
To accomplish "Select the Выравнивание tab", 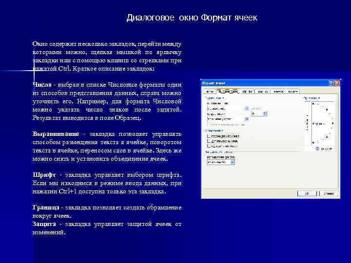I will [x=229, y=91].
